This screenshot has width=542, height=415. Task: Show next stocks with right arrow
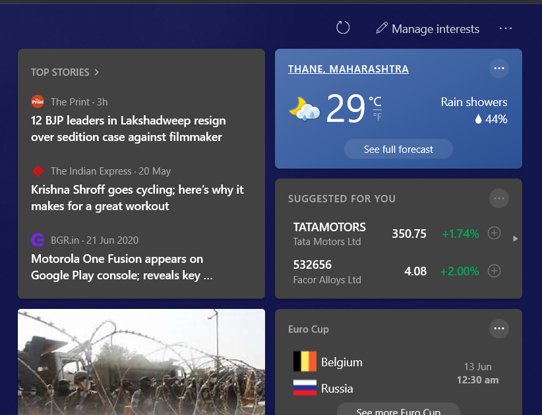pos(515,238)
